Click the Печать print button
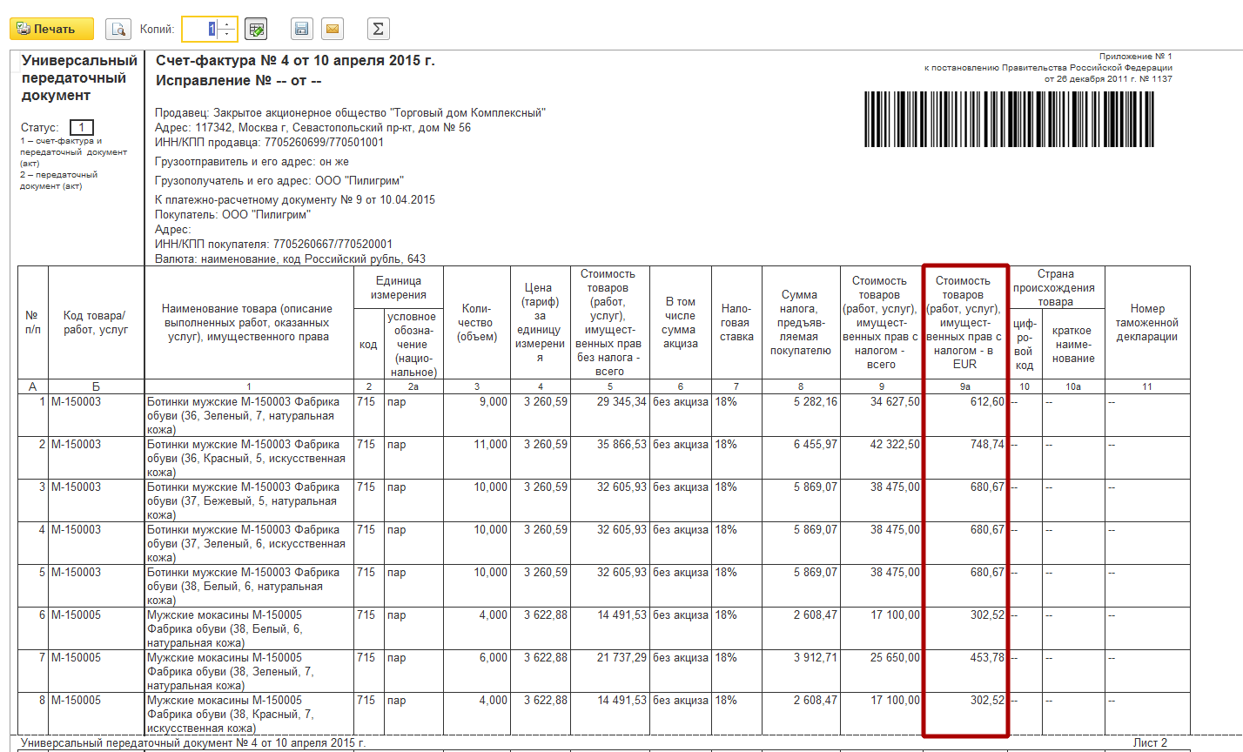 click(x=51, y=29)
